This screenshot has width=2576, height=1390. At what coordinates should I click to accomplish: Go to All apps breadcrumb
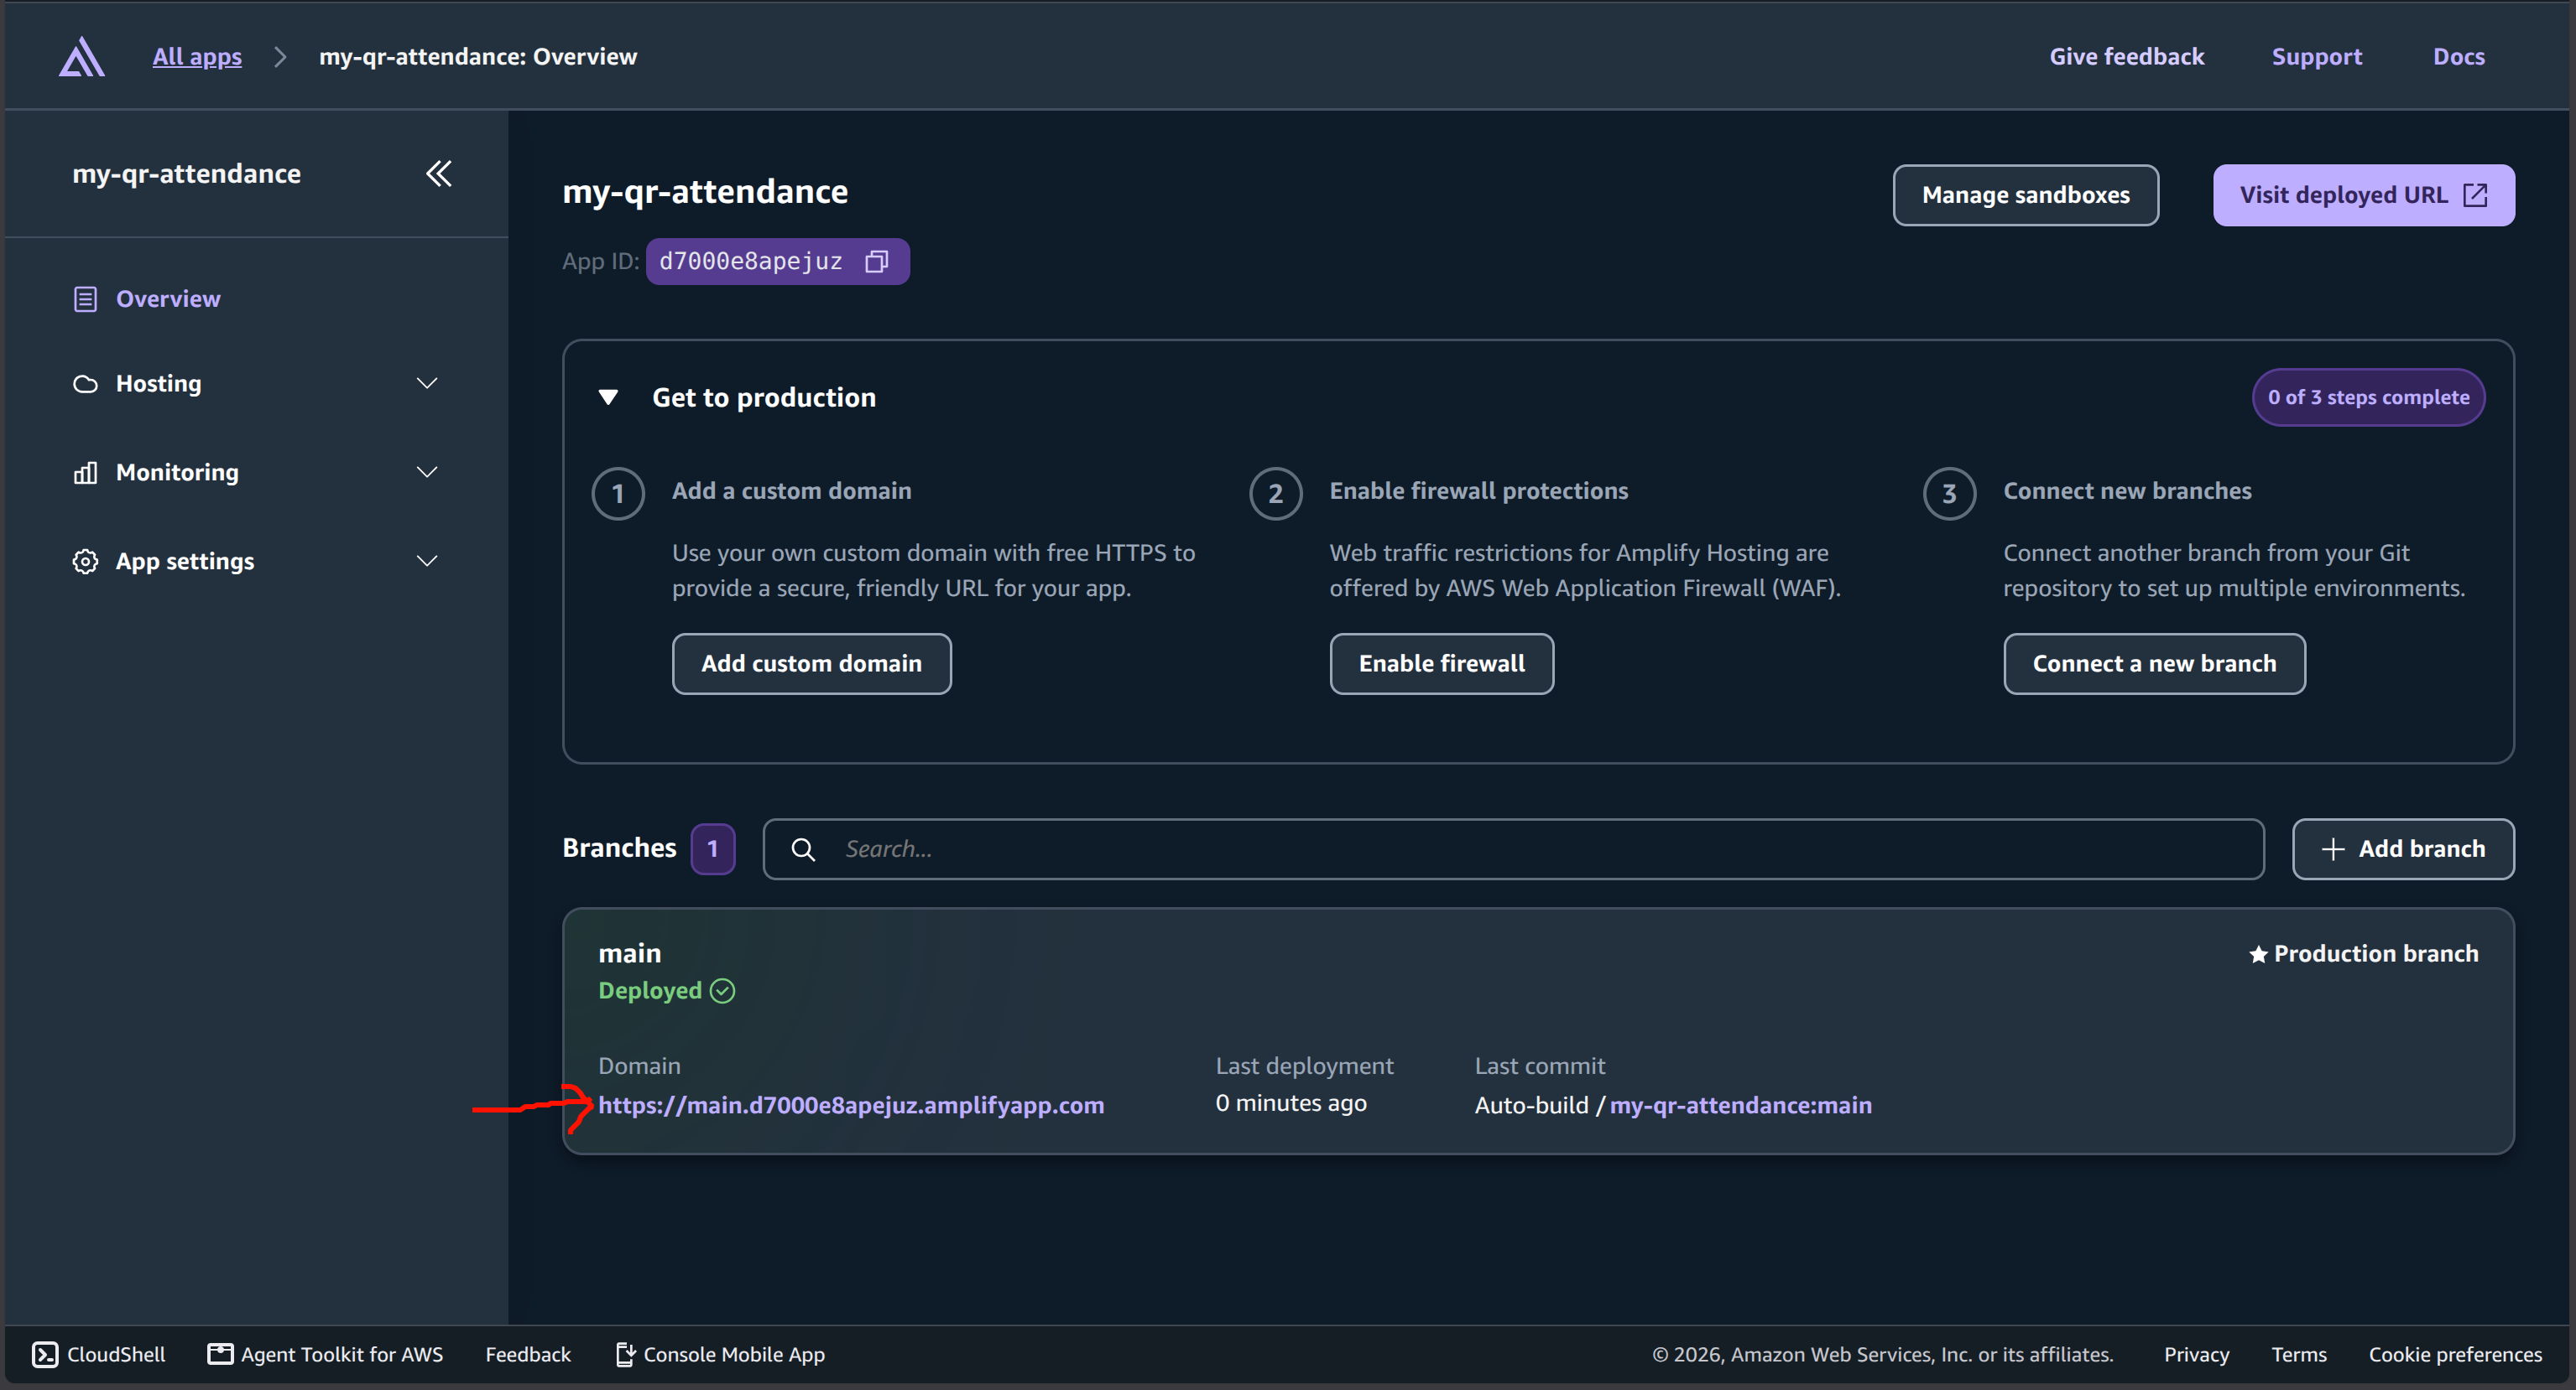[197, 57]
